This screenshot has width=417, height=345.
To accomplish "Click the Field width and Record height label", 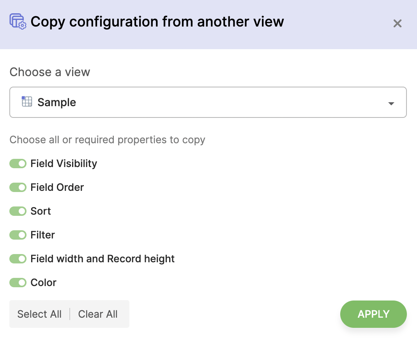I will [x=102, y=259].
